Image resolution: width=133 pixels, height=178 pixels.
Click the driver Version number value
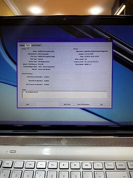pyautogui.click(x=89, y=54)
